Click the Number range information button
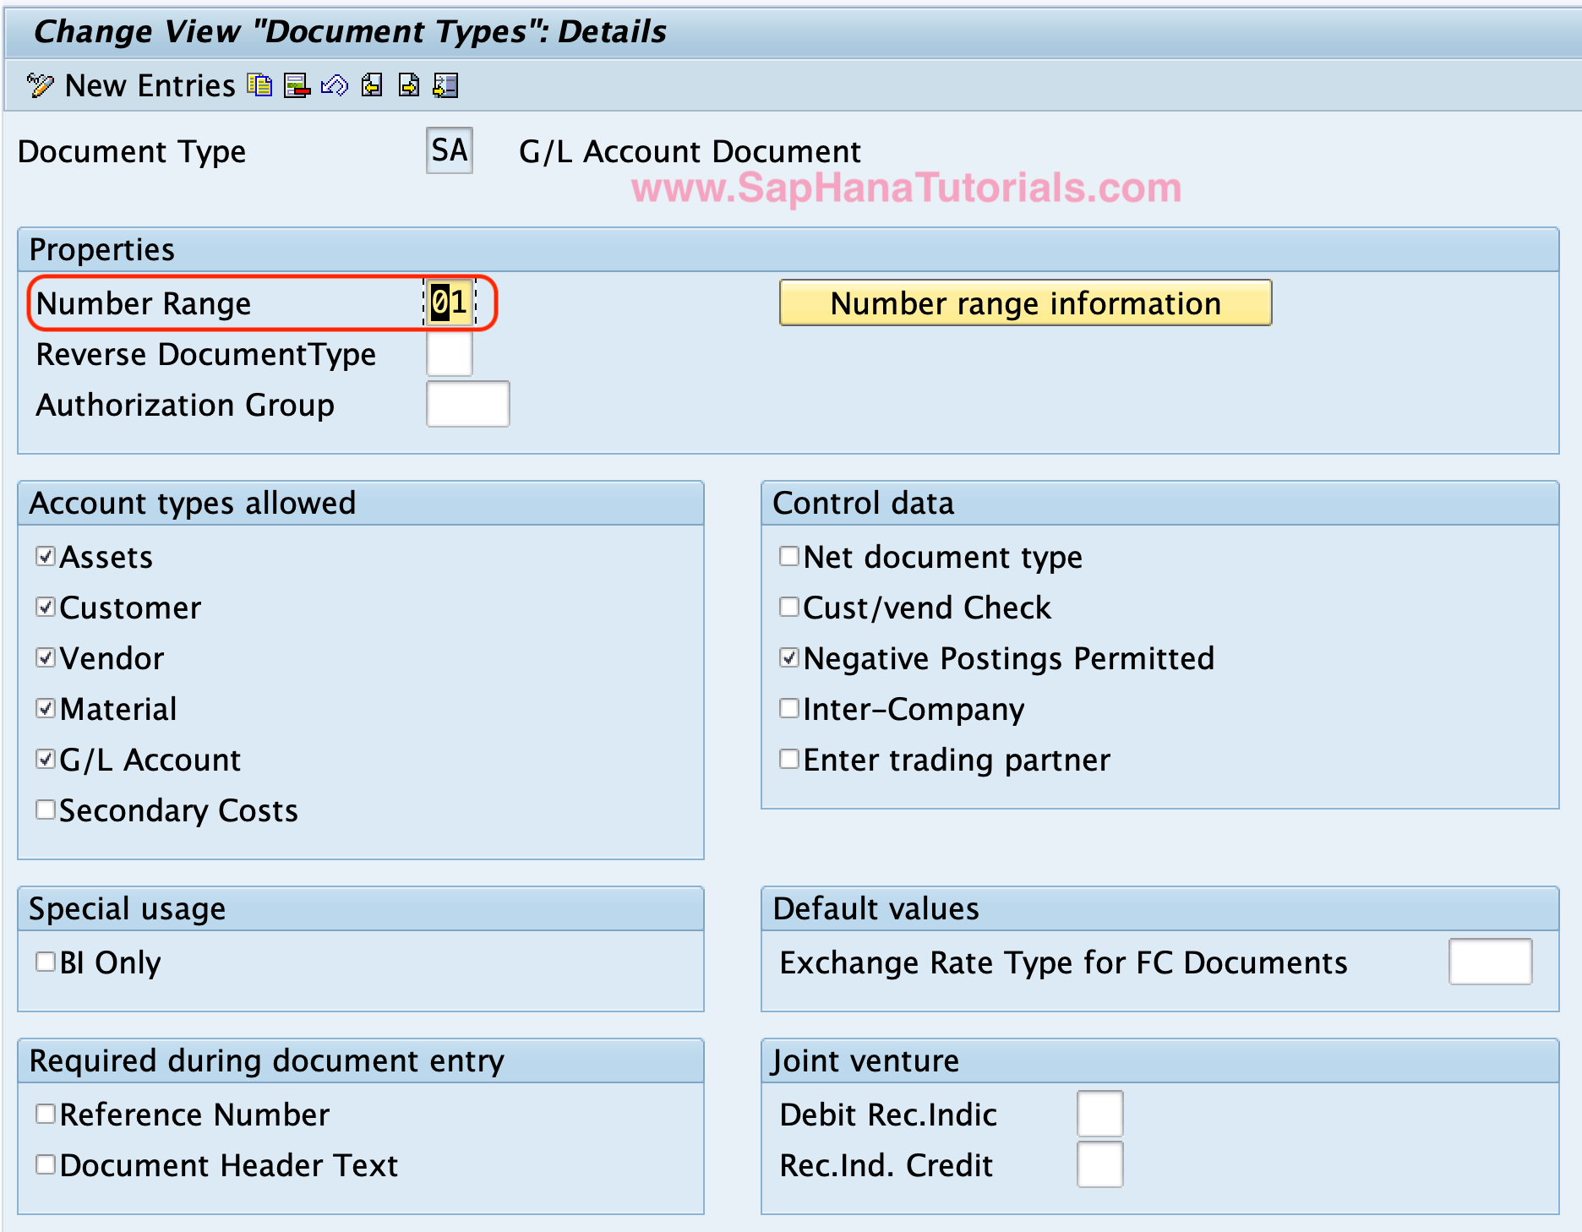This screenshot has height=1232, width=1582. [1025, 303]
